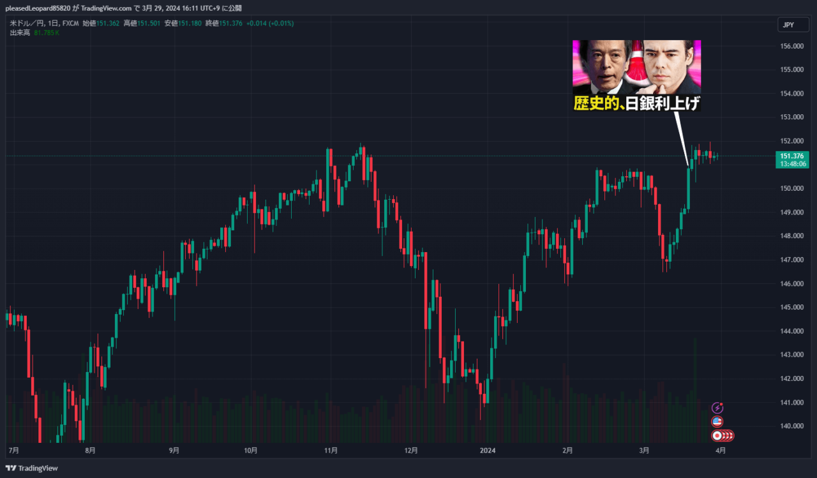This screenshot has height=478, width=817.
Task: Click the 81.785K volume value
Action: click(47, 32)
